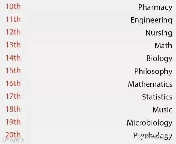Click the Mathematics label
This screenshot has height=144, width=176.
(150, 84)
